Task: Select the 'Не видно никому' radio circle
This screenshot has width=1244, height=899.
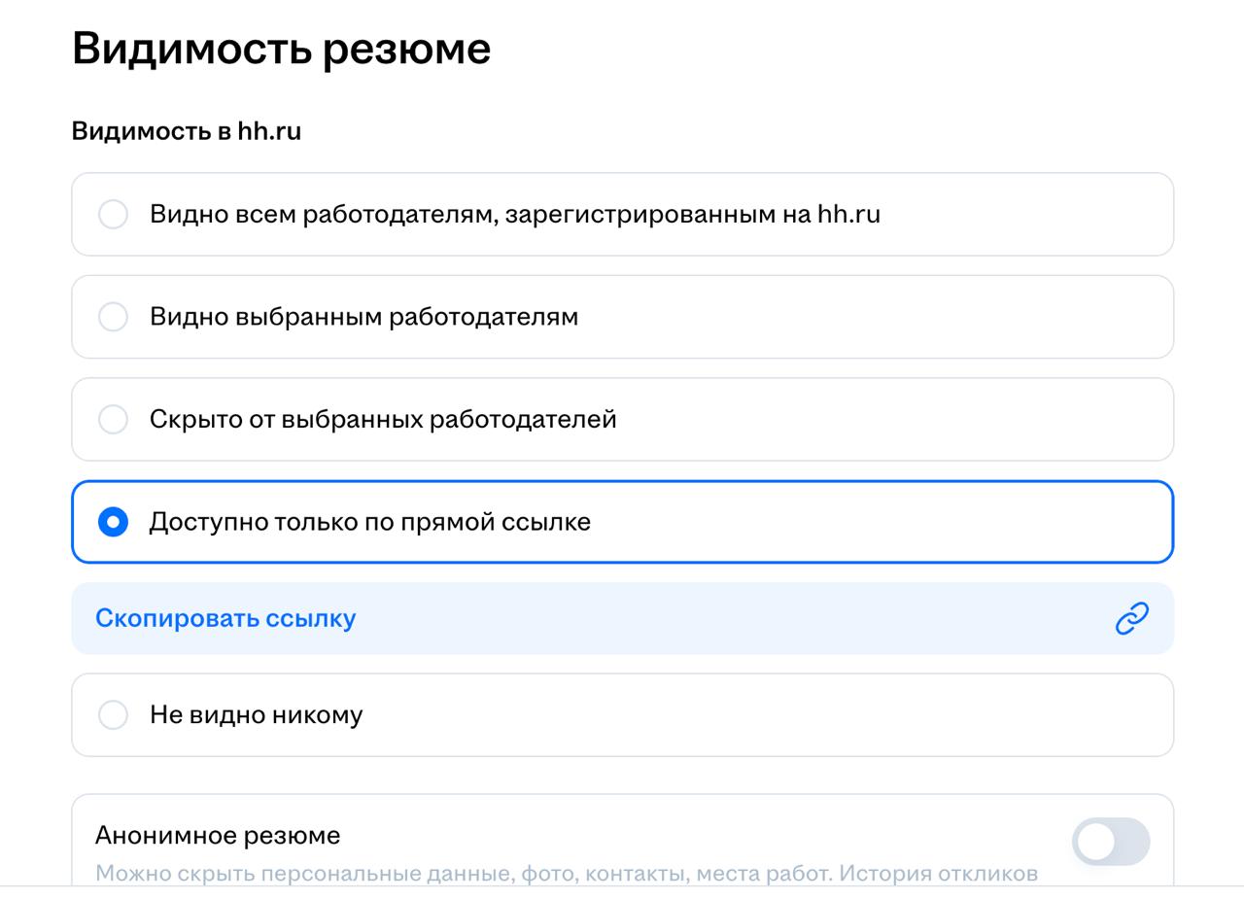Action: point(113,714)
